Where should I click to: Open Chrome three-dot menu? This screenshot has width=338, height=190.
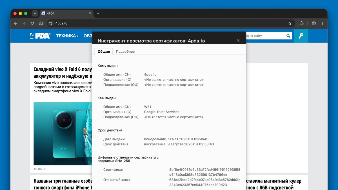tap(322, 23)
